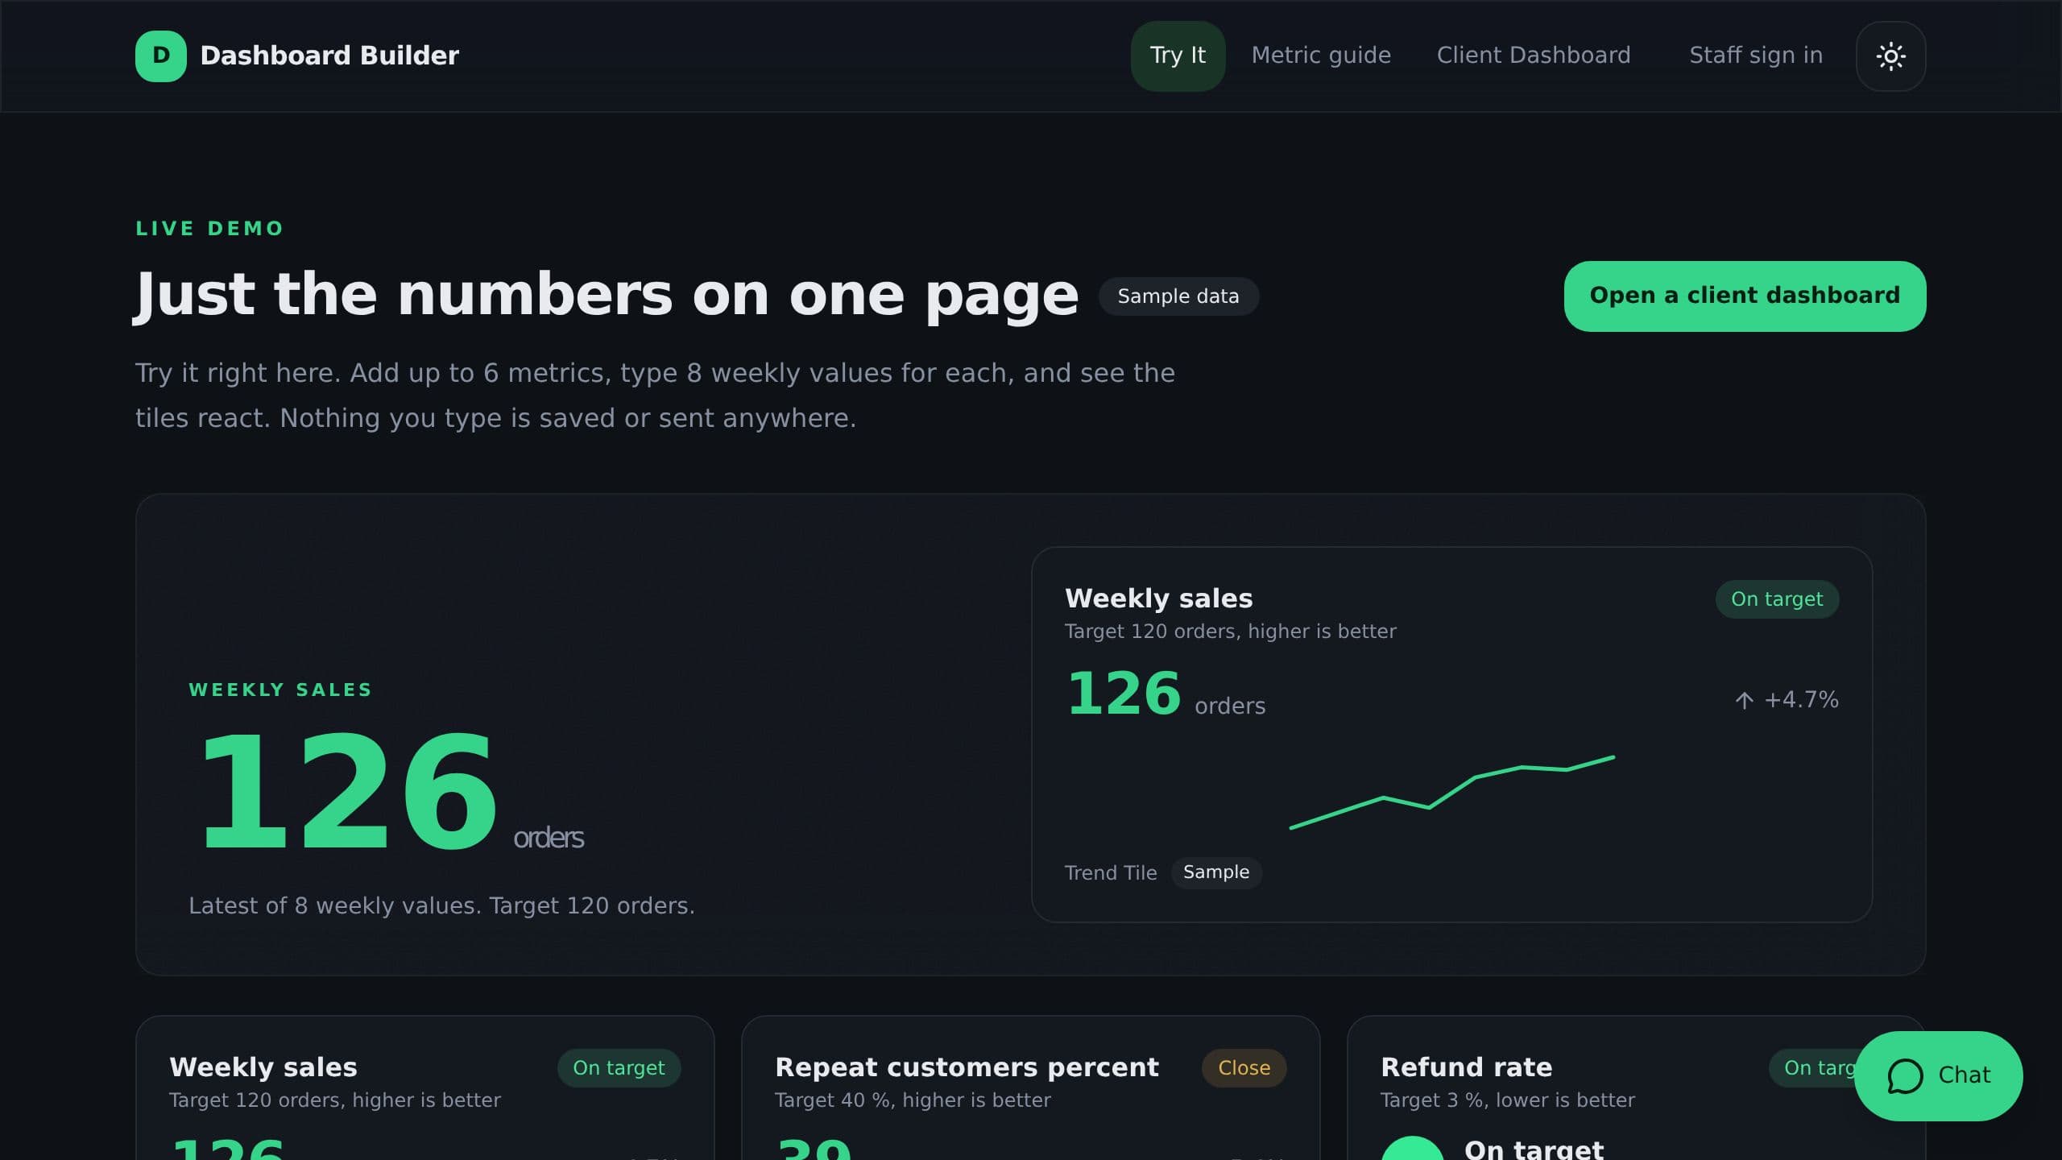The width and height of the screenshot is (2062, 1160).
Task: Open the Try It nav item
Action: pos(1178,56)
